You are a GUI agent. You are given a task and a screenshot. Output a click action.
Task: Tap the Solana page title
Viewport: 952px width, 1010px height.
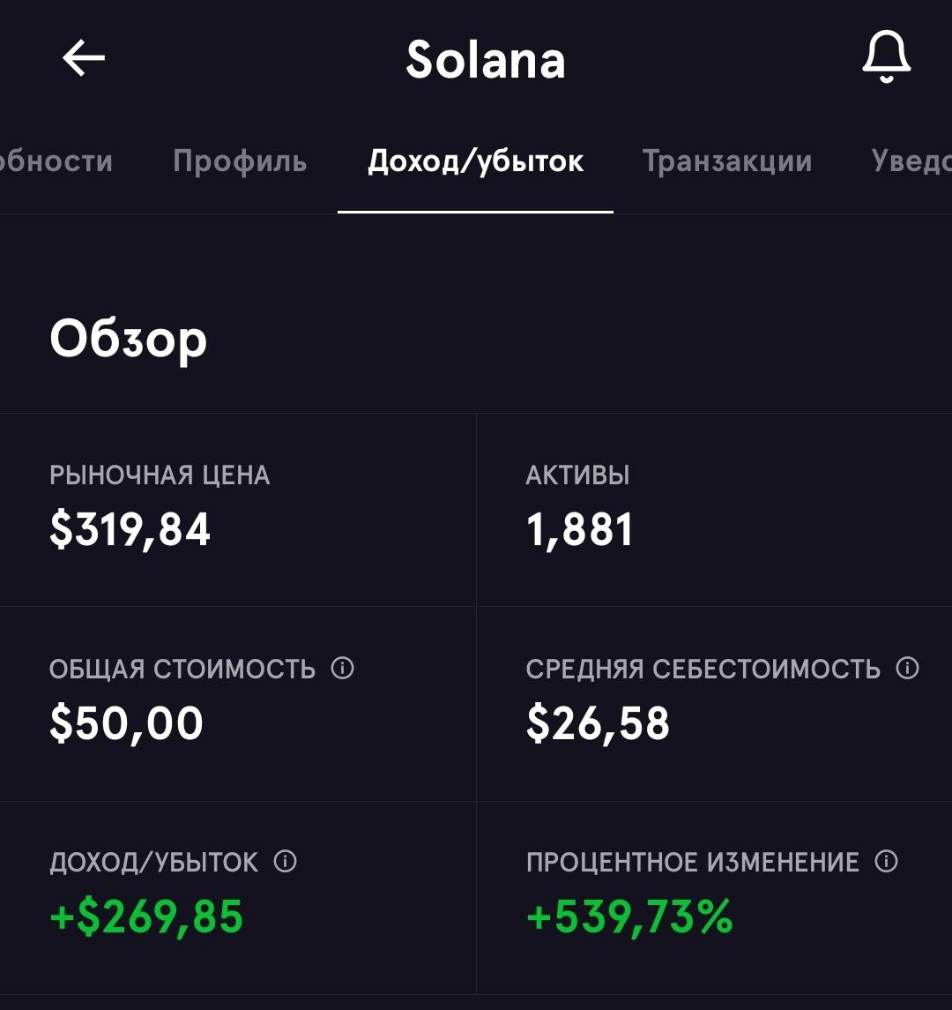[486, 60]
